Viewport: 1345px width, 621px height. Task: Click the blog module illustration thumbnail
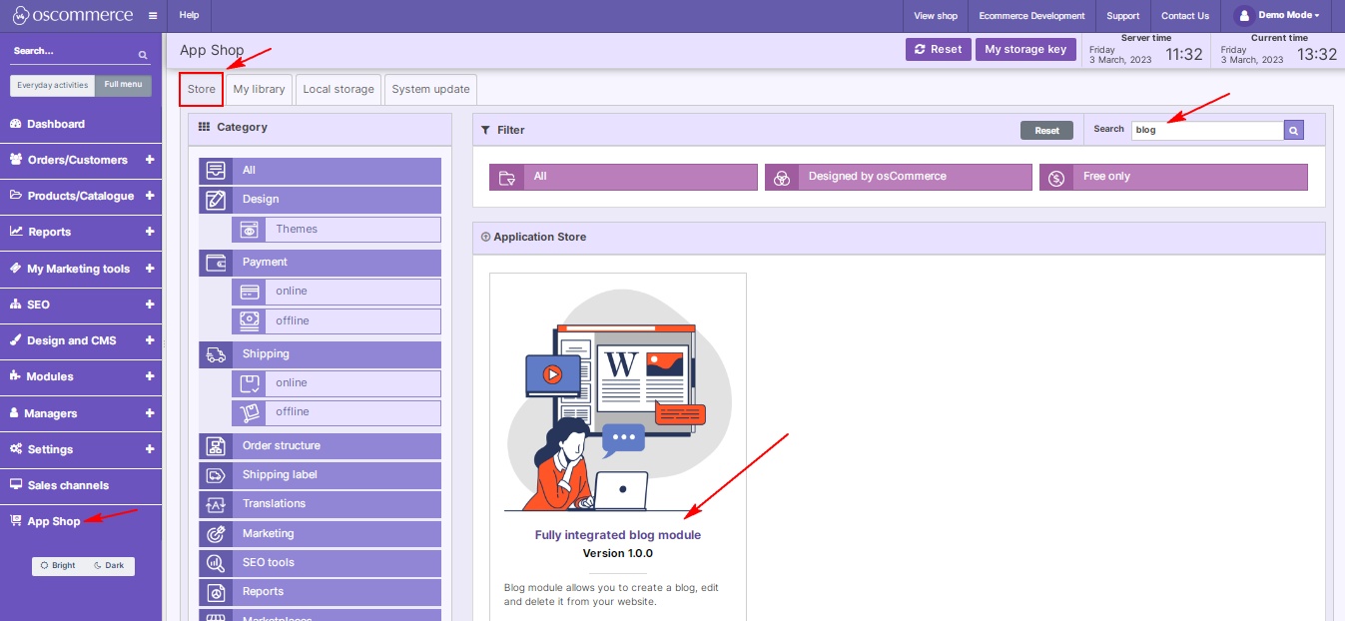click(618, 399)
